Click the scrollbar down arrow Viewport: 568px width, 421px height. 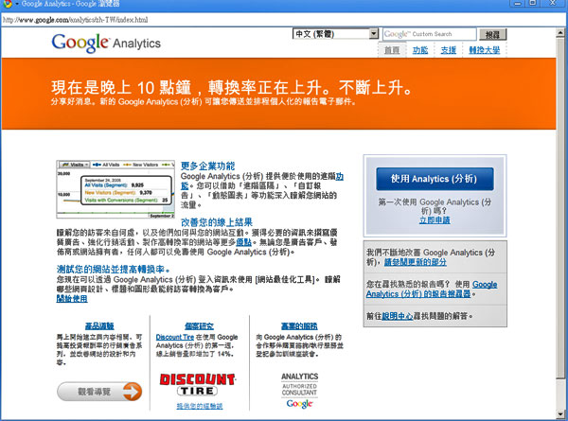[560, 413]
